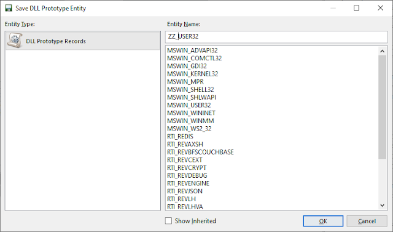Pick RTI_REVENGINE in the list
Image resolution: width=393 pixels, height=232 pixels.
point(188,183)
